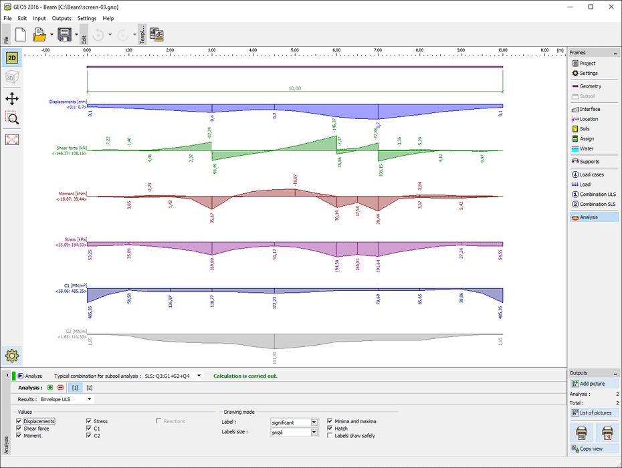Uncheck the Shear force checkbox
Screen dimensions: 622x468
click(x=19, y=429)
